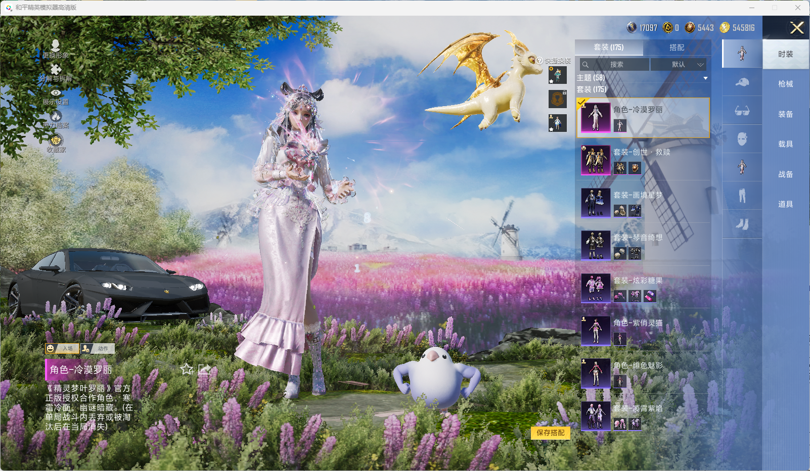The height and width of the screenshot is (471, 810).
Task: Open the 收藏家 collector badge
Action: [56, 140]
